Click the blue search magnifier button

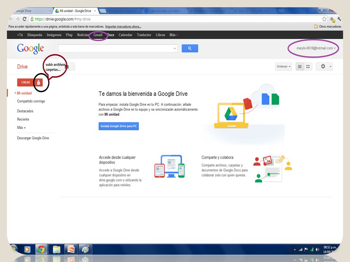pos(190,48)
